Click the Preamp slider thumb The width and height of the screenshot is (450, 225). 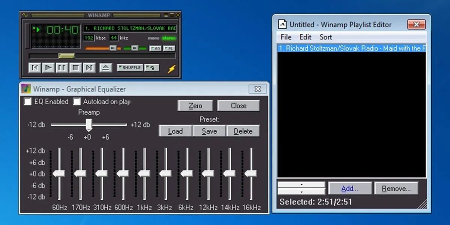click(89, 124)
